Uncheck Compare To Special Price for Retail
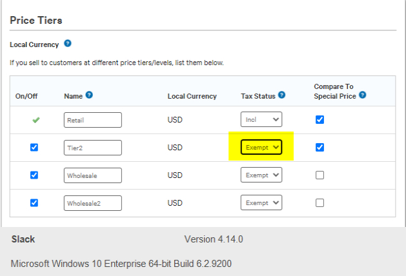This screenshot has height=276, width=406. tap(320, 119)
